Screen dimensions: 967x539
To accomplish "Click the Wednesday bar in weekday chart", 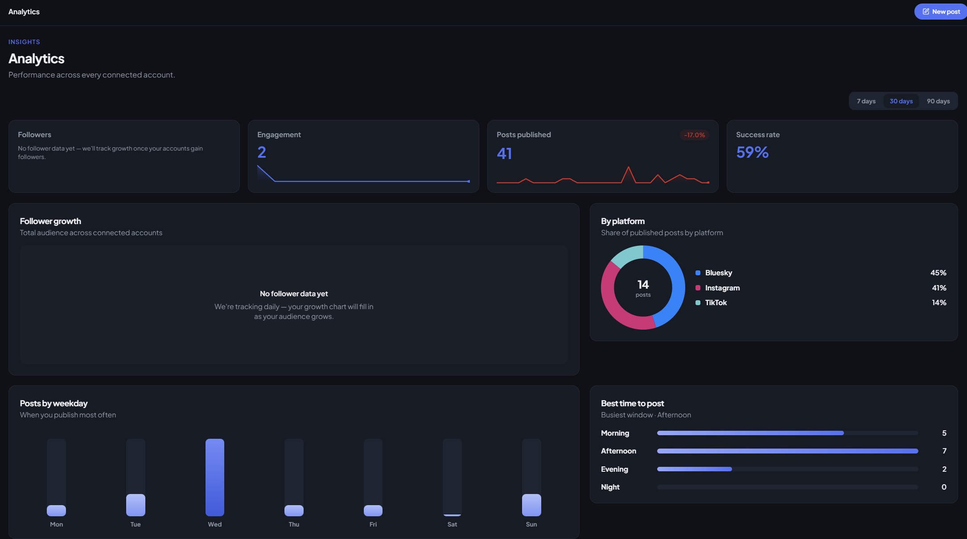I will pyautogui.click(x=215, y=478).
